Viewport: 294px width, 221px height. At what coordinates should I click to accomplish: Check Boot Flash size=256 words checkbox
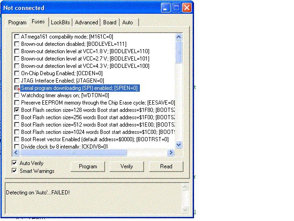tap(17, 117)
